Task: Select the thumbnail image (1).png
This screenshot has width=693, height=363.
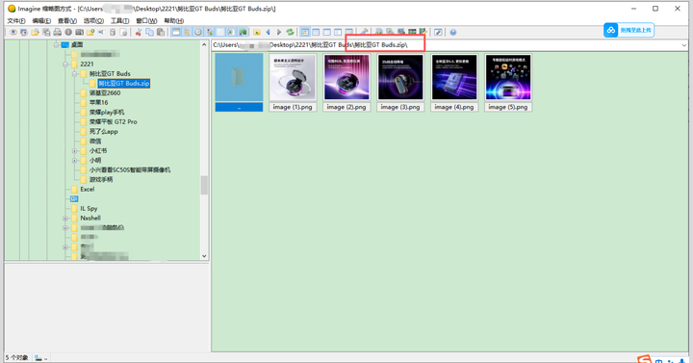Action: [x=293, y=83]
